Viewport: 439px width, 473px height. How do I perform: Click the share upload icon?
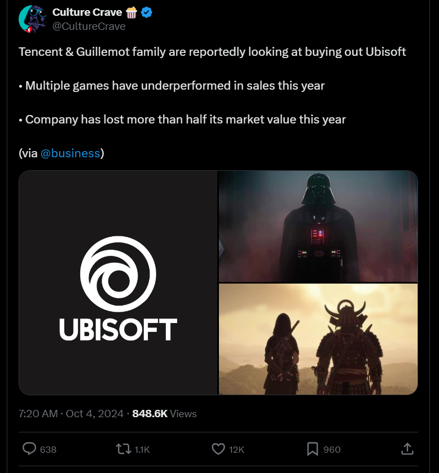407,449
